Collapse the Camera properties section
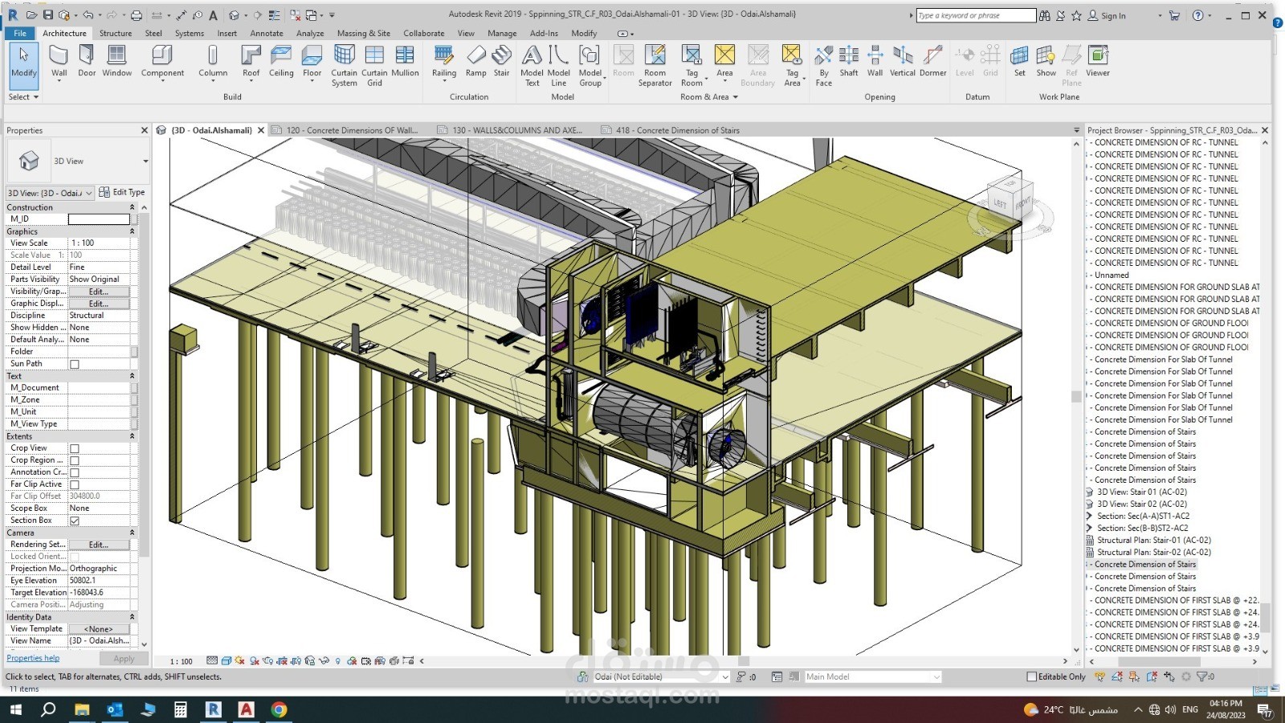The image size is (1285, 723). [x=133, y=533]
